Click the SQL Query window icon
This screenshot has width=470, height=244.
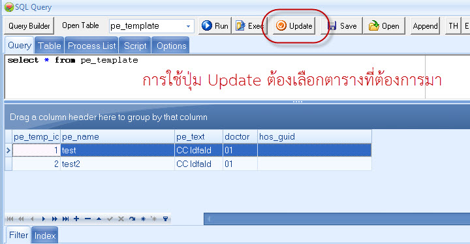tap(8, 7)
